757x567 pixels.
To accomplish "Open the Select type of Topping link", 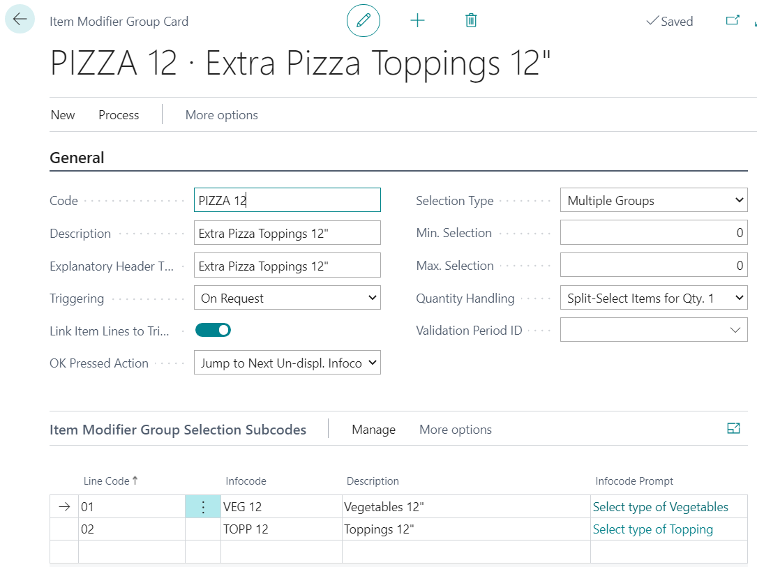I will point(652,529).
